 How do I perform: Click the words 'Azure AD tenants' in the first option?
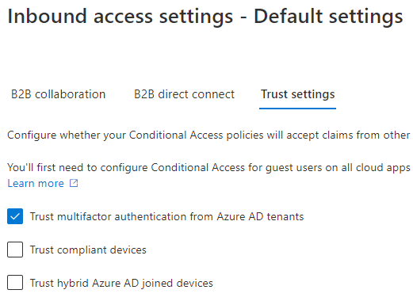click(260, 216)
